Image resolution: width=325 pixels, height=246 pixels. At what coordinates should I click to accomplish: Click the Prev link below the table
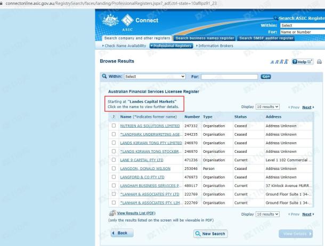(x=294, y=214)
